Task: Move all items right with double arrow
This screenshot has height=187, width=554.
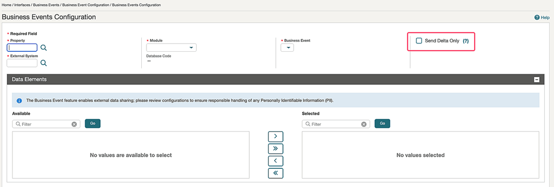Action: [x=276, y=149]
